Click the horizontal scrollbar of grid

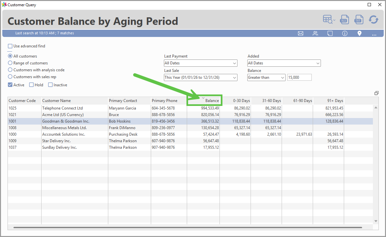click(x=187, y=228)
